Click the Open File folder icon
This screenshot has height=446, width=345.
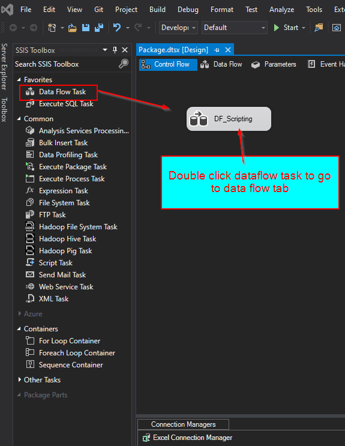tap(72, 28)
